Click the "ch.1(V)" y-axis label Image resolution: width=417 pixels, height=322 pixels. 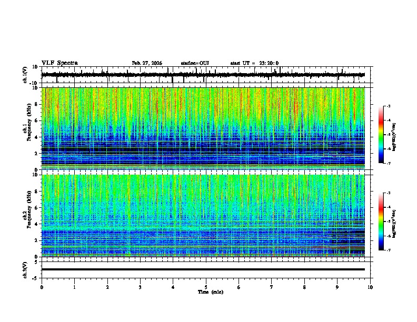click(x=25, y=75)
